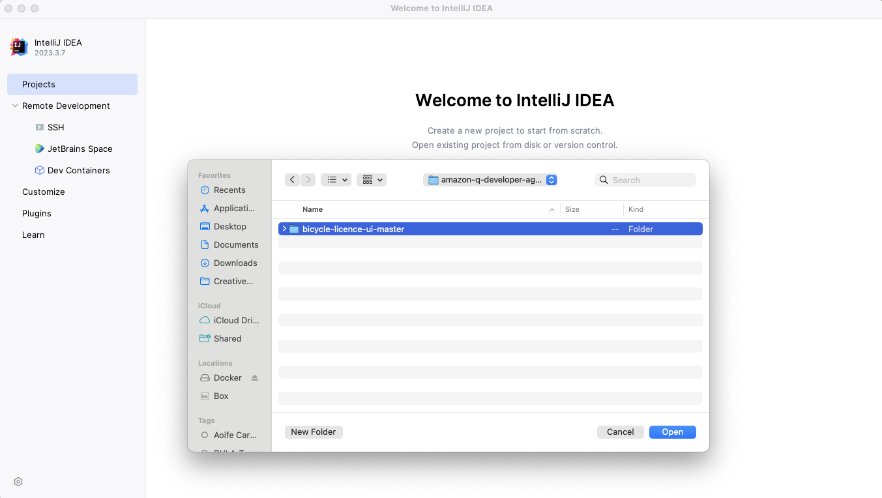Expand the bicycle-licence-ui-master folder

click(284, 229)
